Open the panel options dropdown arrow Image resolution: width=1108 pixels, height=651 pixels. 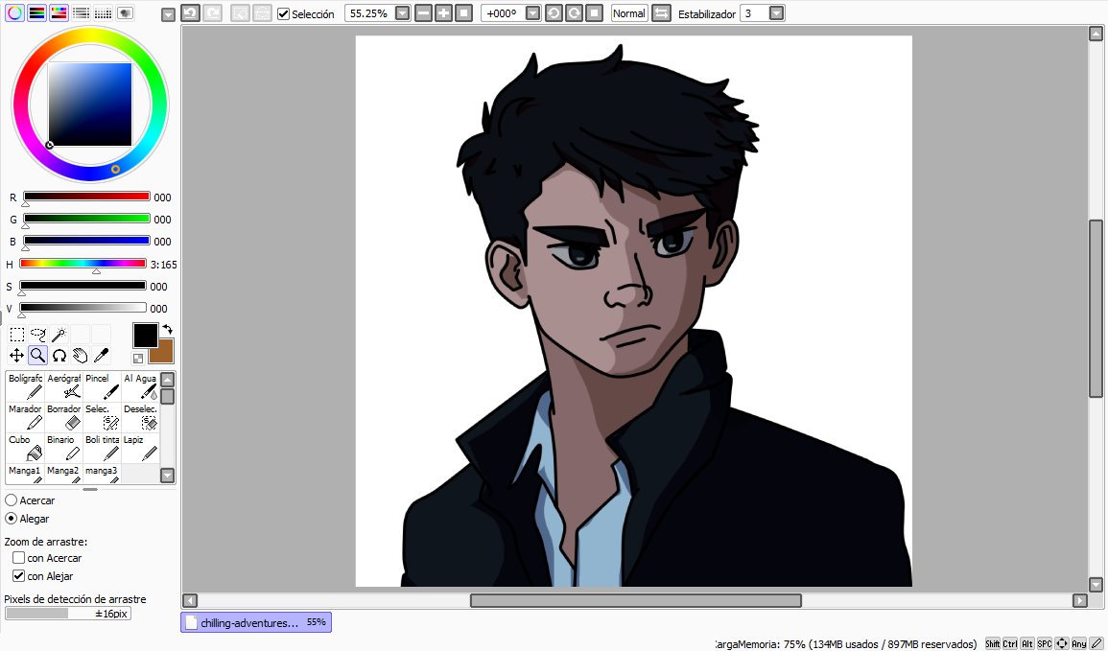click(168, 14)
